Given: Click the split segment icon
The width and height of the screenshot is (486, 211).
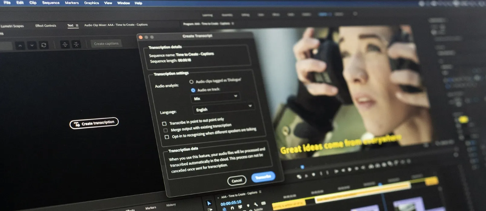Looking at the screenshot, I should point(65,44).
